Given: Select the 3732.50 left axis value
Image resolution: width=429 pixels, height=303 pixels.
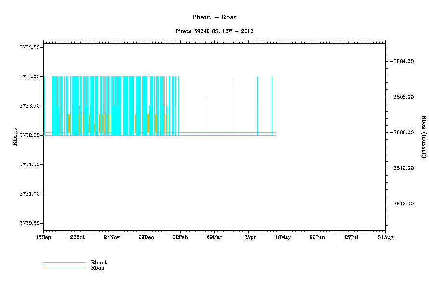Looking at the screenshot, I should (x=29, y=106).
